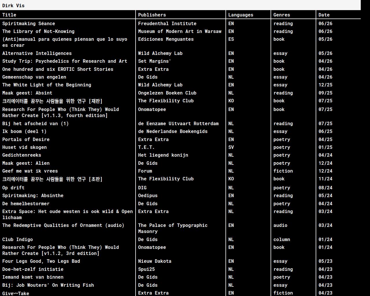Open the Gedichtenreeks entry
The width and height of the screenshot is (370, 296).
click(22, 155)
